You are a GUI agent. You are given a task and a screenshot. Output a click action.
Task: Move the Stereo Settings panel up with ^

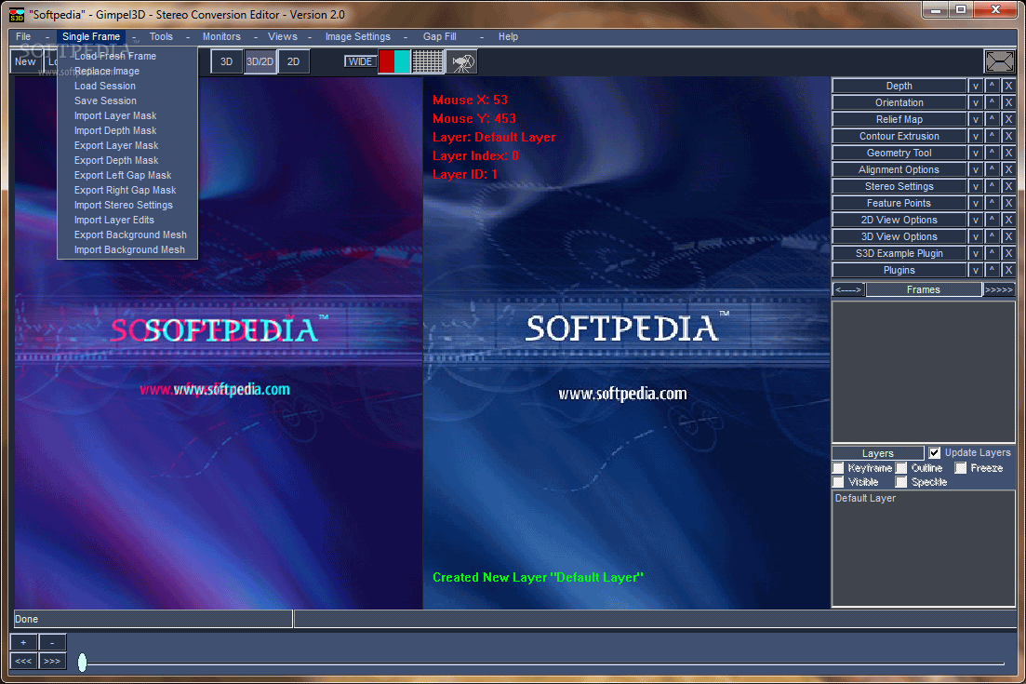992,186
